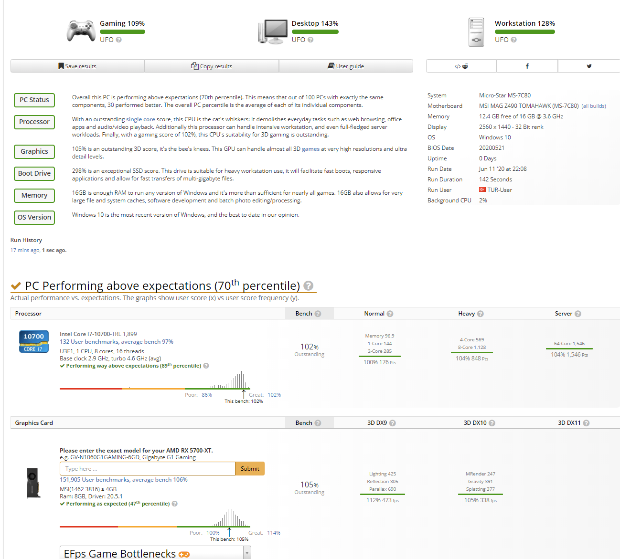
Task: Open help icon for Server column
Action: (x=578, y=314)
